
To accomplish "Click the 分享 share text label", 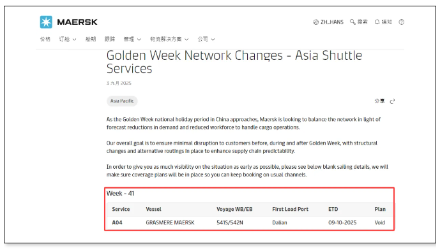I will [380, 101].
